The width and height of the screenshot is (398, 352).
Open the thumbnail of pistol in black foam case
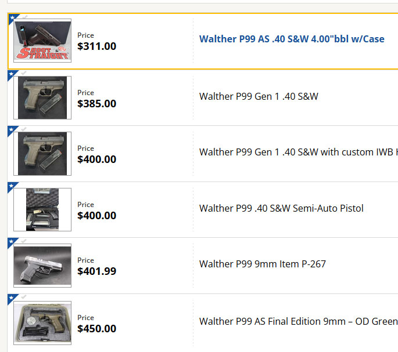[x=42, y=209]
